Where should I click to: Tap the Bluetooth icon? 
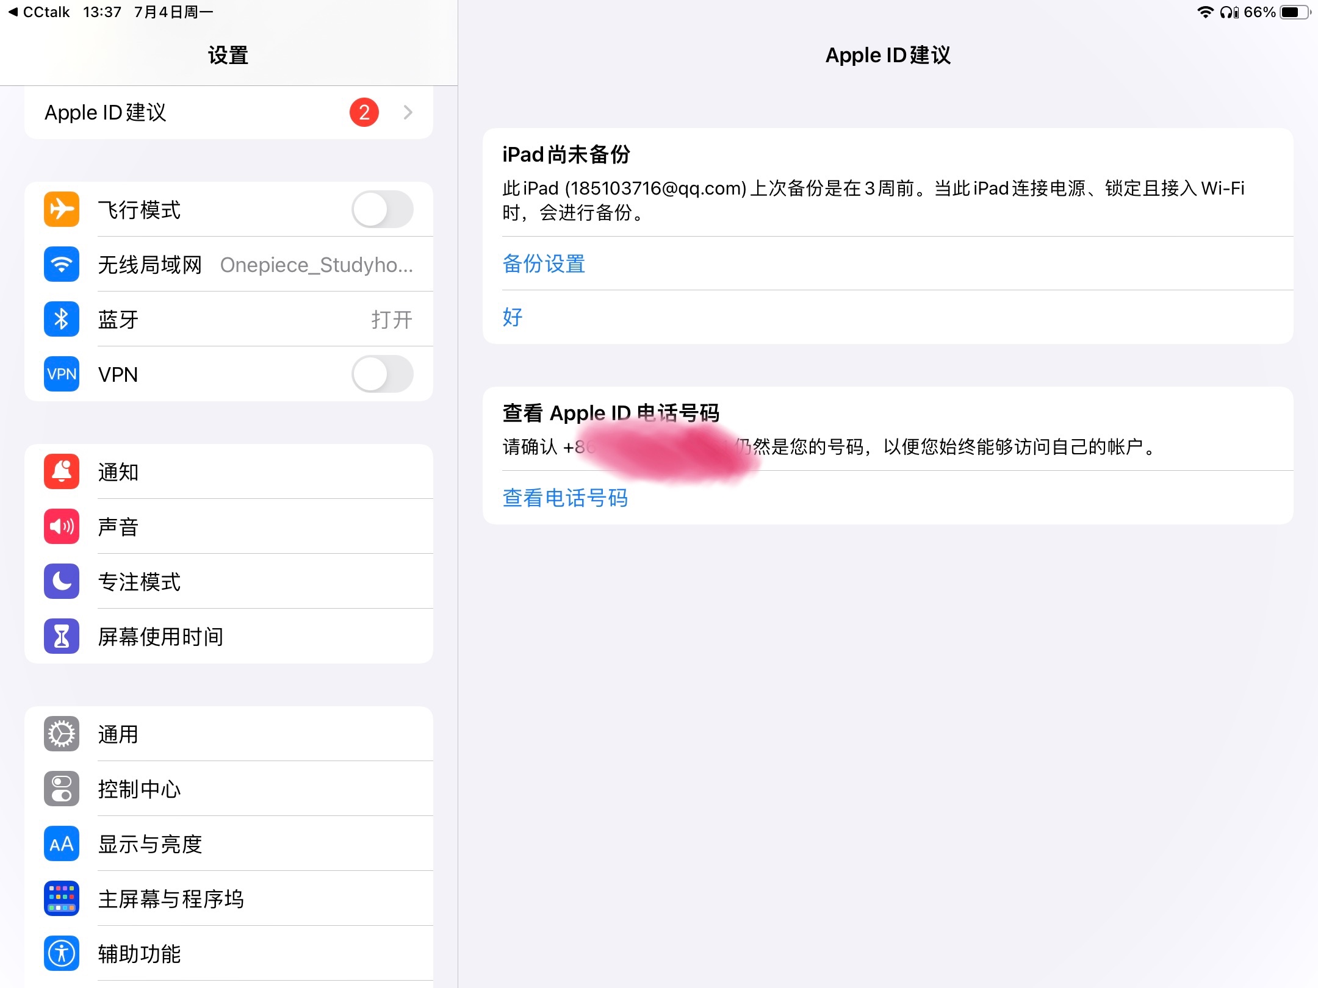click(x=62, y=319)
